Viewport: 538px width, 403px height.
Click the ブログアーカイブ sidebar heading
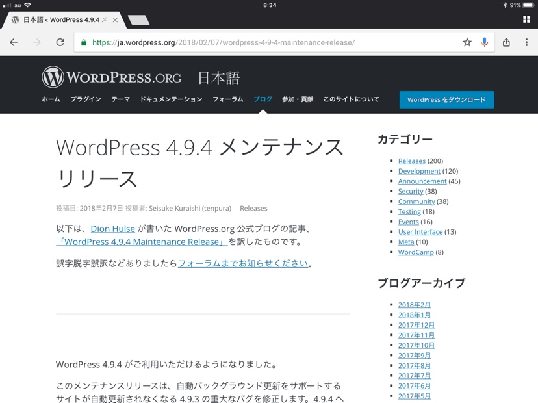click(422, 283)
